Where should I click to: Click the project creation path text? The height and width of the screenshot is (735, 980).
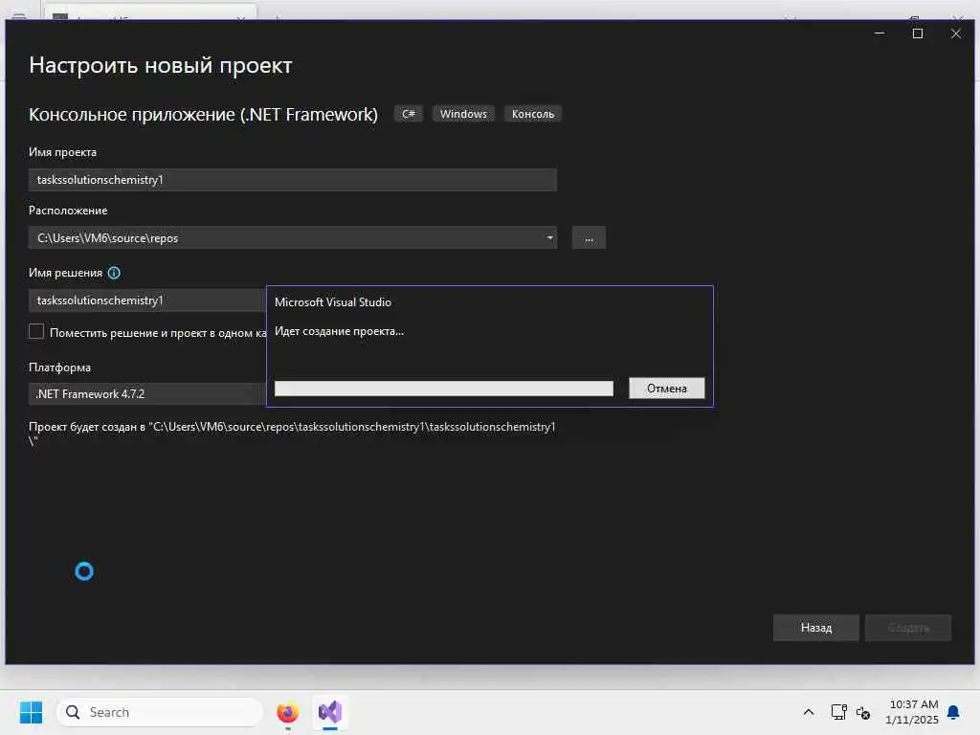[292, 434]
